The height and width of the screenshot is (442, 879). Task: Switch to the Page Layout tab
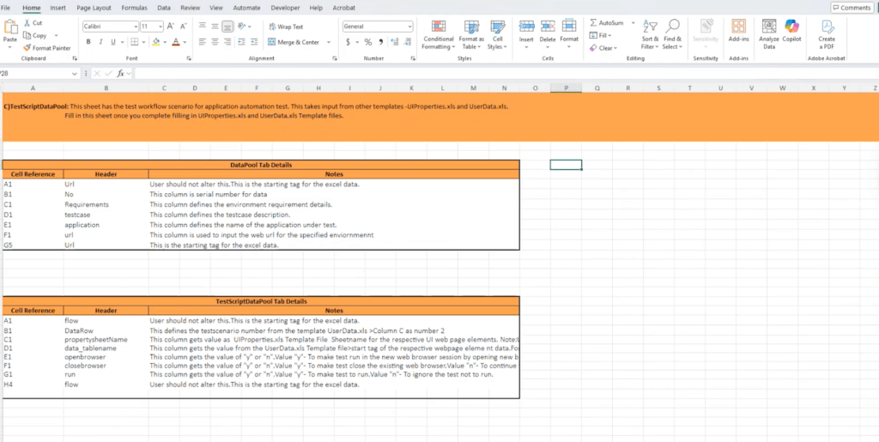94,8
